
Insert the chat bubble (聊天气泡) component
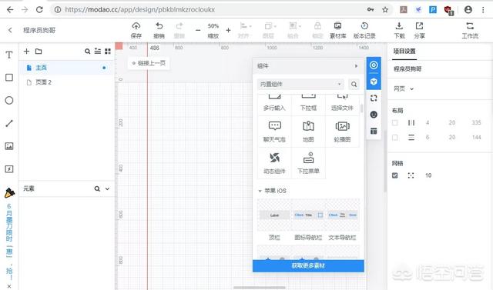pos(274,132)
